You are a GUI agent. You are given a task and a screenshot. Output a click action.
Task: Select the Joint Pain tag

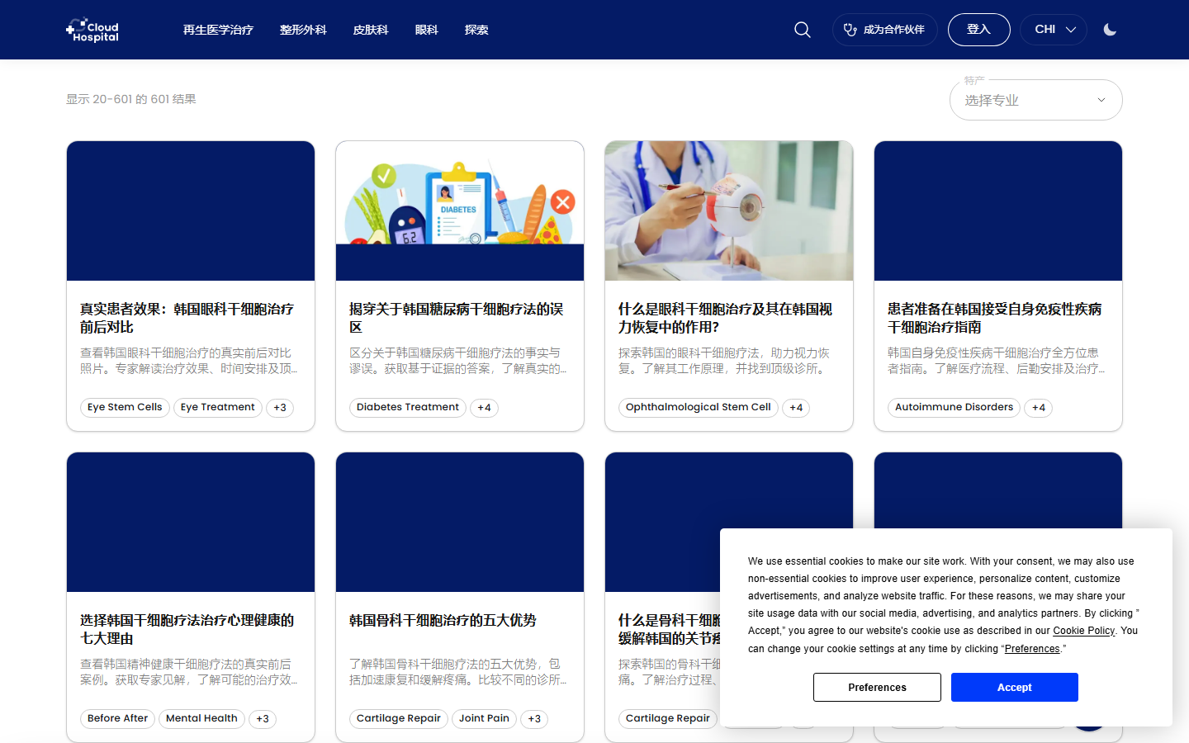point(484,719)
